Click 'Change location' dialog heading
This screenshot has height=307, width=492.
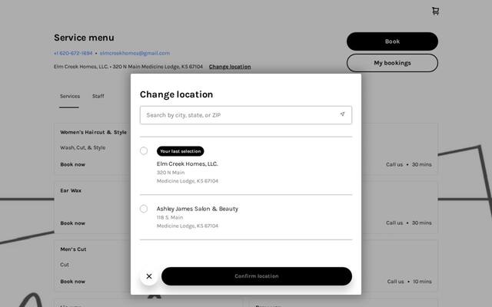point(176,94)
